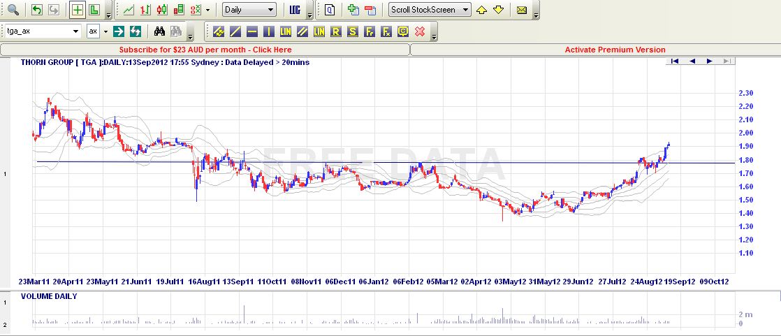Screen dimensions: 781x336
Task: Click the magnifier zoom icon
Action: (x=13, y=9)
